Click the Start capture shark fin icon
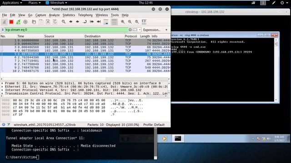Viewport: 291px width, 163px height. tap(4, 22)
